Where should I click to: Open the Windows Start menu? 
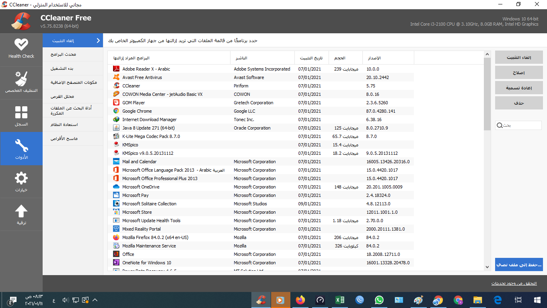click(x=537, y=300)
